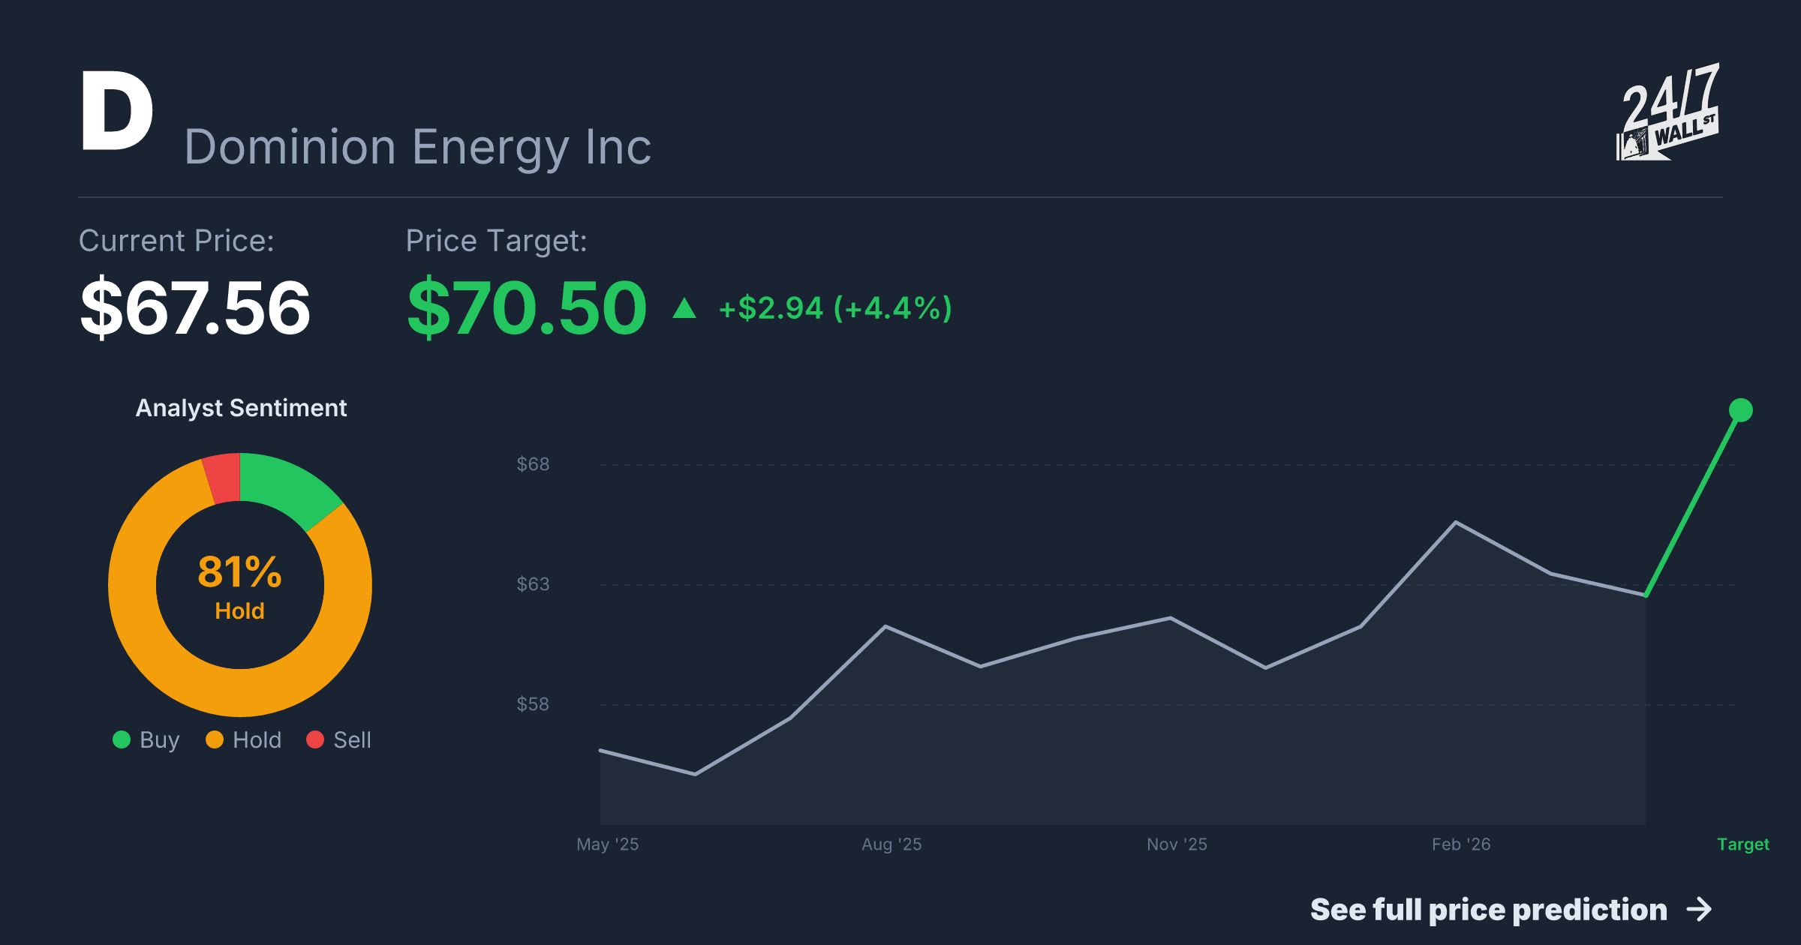1801x945 pixels.
Task: Click the Analyst Sentiment heading
Action: coord(241,408)
